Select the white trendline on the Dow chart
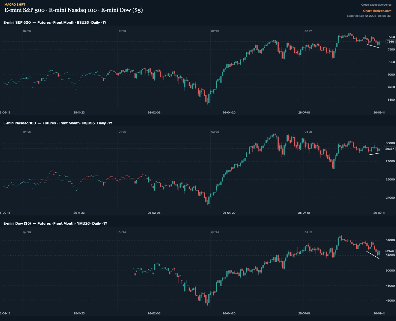The image size is (396, 321). point(373,255)
